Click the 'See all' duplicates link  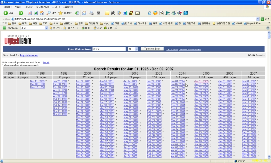[x=46, y=62]
